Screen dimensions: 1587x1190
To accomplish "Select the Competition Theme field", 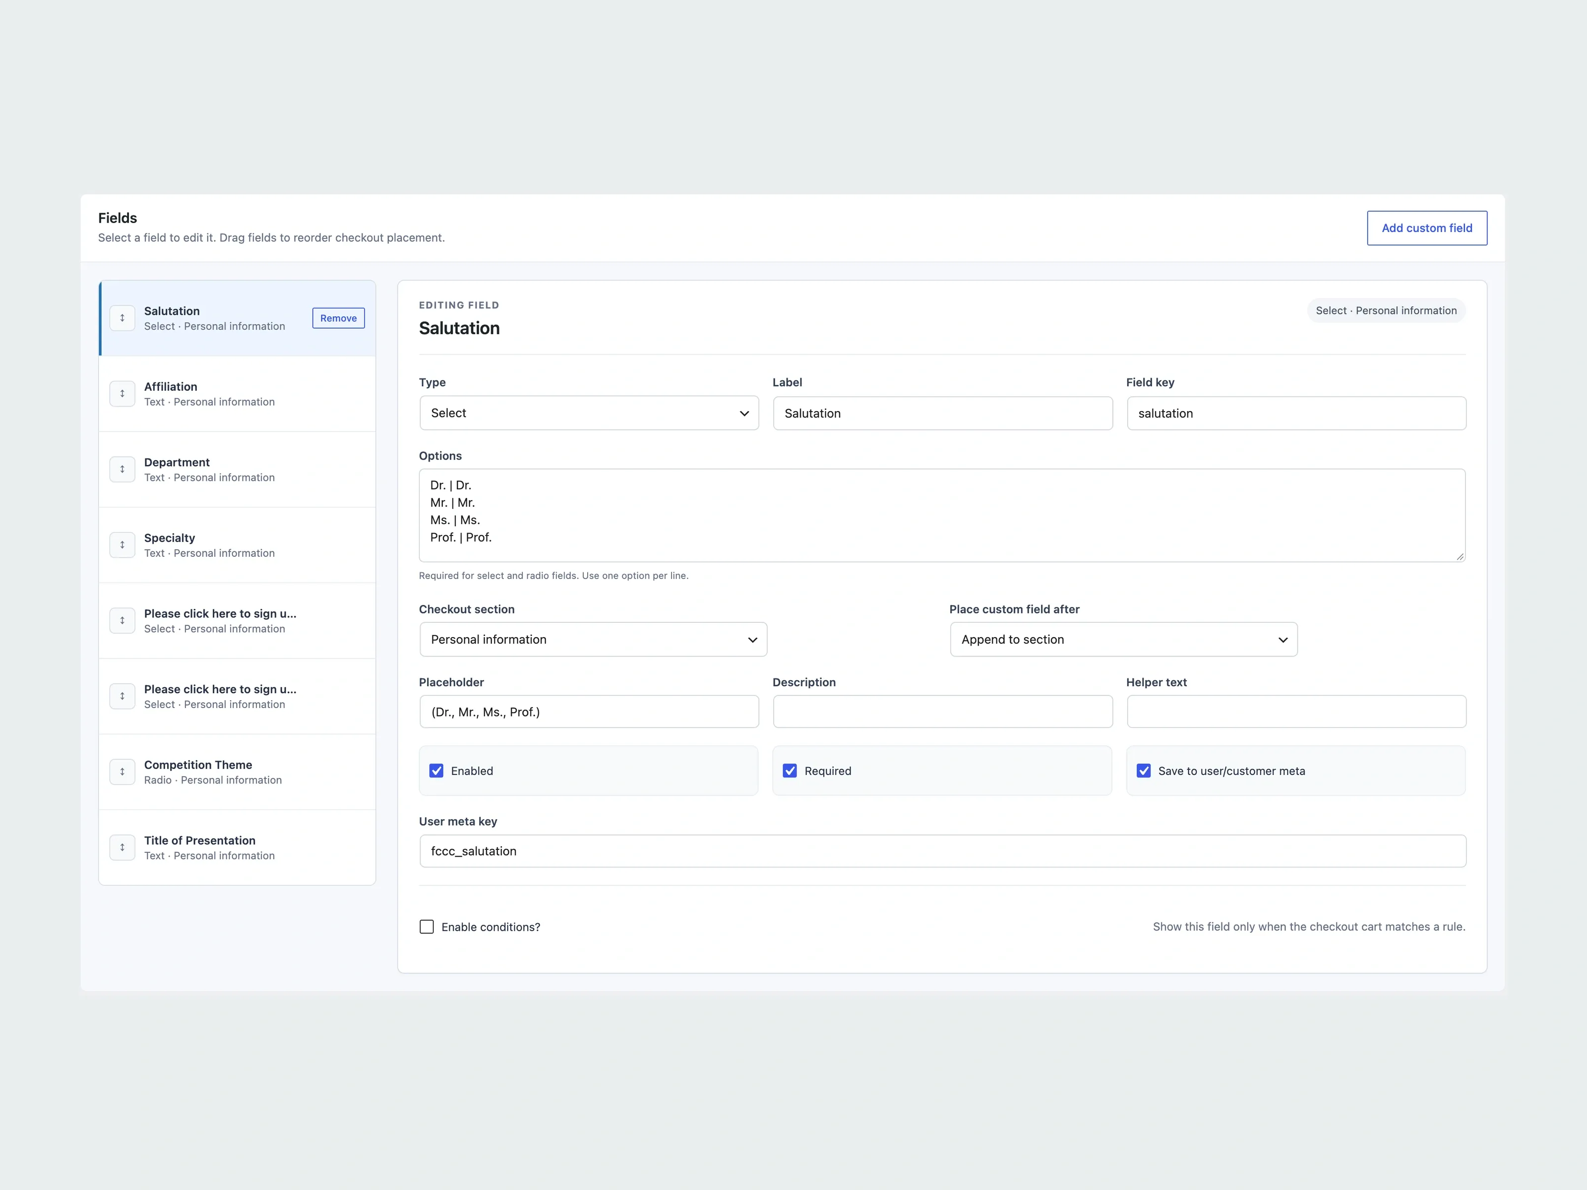I will [x=238, y=772].
